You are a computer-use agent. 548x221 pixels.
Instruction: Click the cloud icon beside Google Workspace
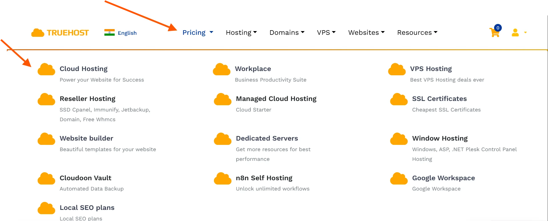[399, 178]
